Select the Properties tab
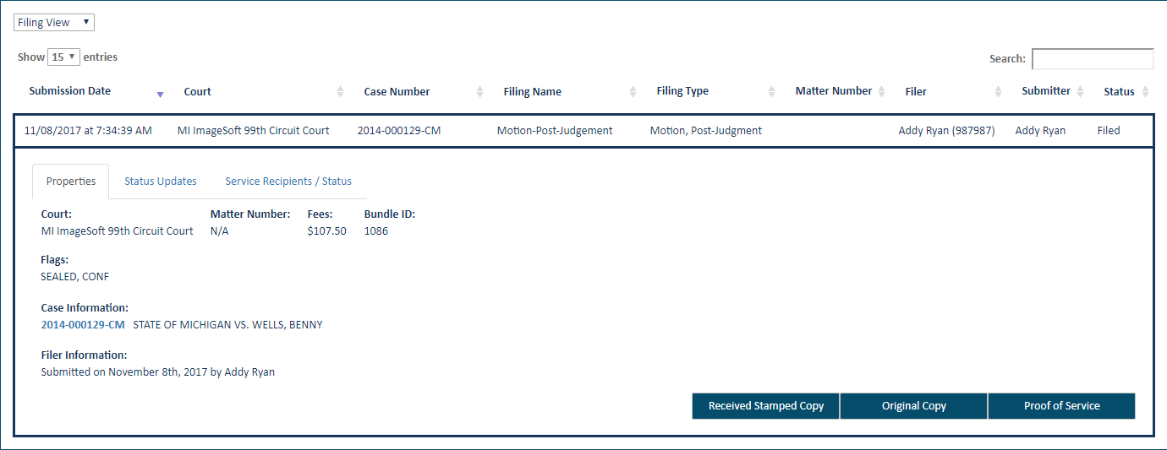 click(x=71, y=182)
